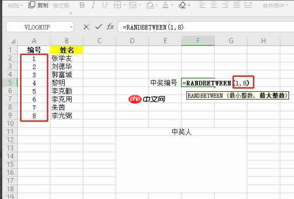Click the Merge and Center (合并居中) button
Screen dimensions: 294x199
[x=273, y=6]
